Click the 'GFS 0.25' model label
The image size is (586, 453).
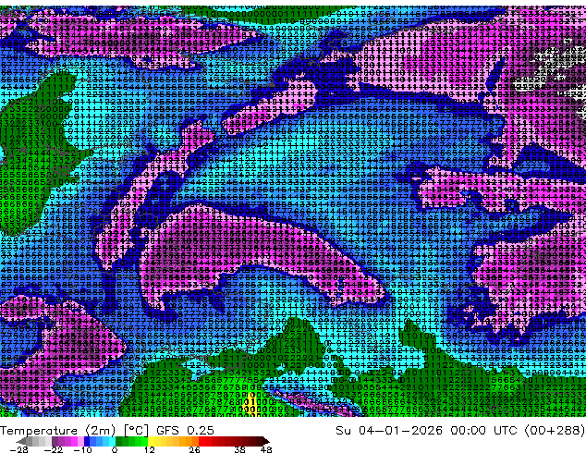click(x=185, y=431)
